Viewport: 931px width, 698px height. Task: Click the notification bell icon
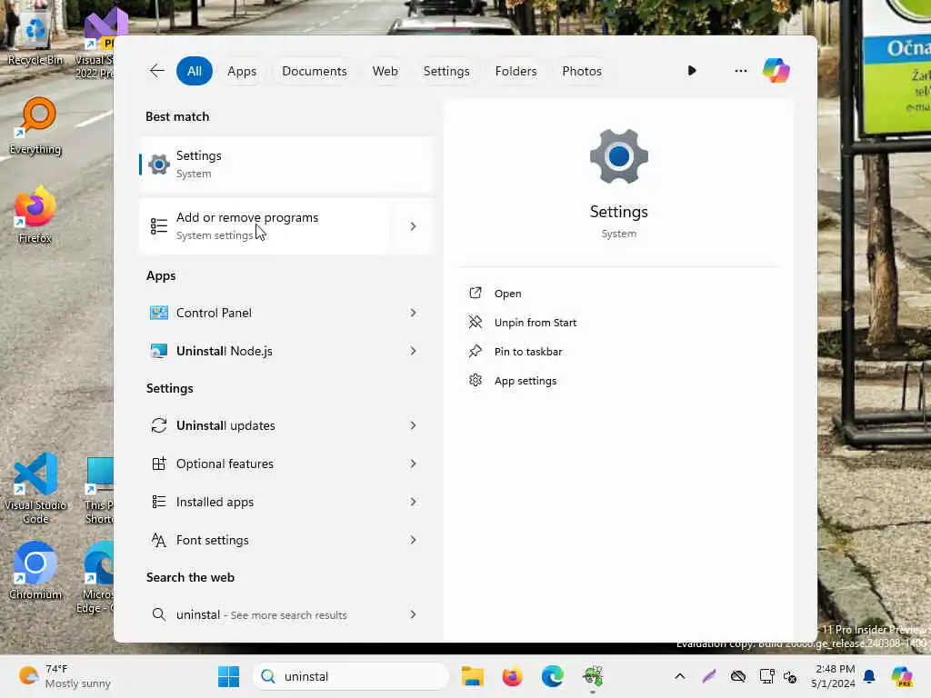tap(869, 676)
